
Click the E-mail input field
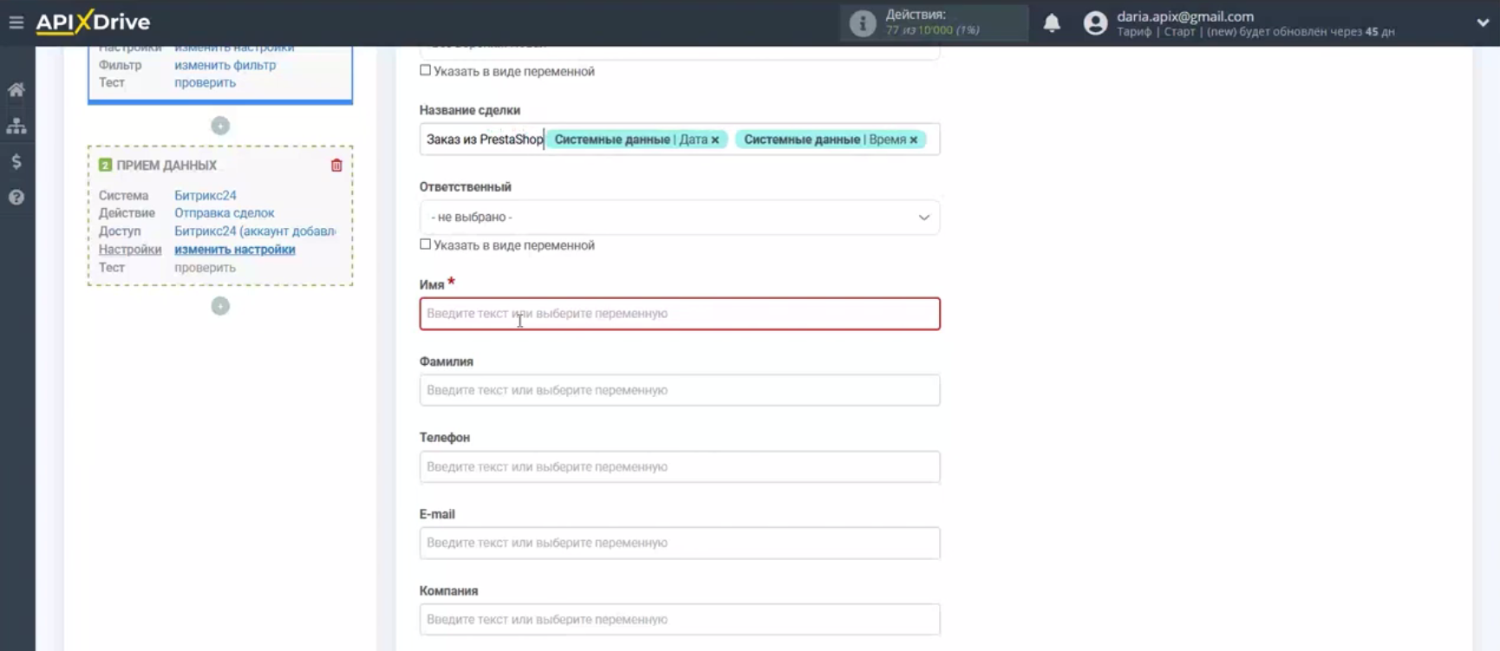click(680, 543)
